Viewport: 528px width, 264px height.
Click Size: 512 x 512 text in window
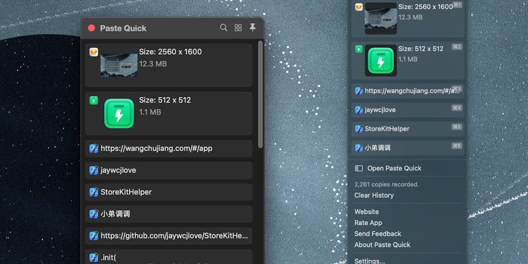165,100
